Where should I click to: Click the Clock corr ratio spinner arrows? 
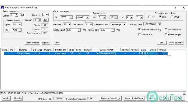point(159,24)
